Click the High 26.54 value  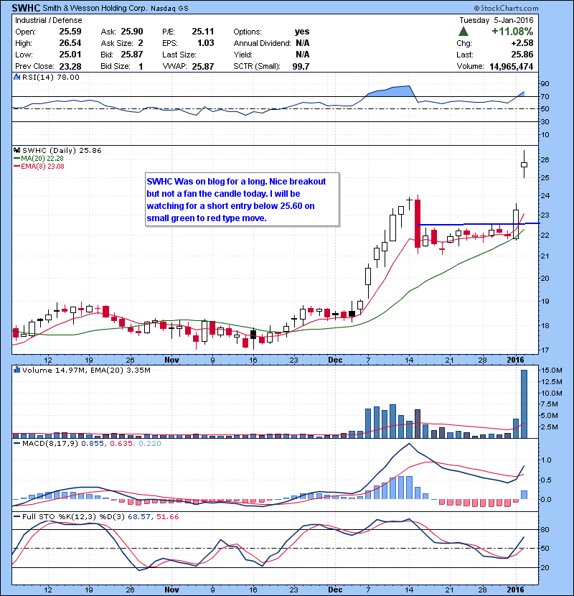pos(70,43)
